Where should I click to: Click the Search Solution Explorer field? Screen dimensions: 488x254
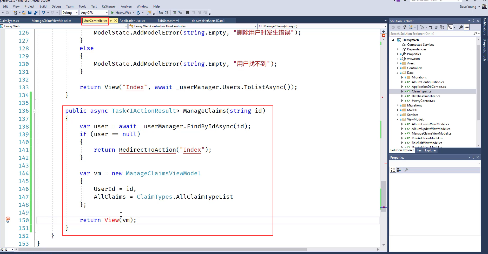tap(431, 34)
